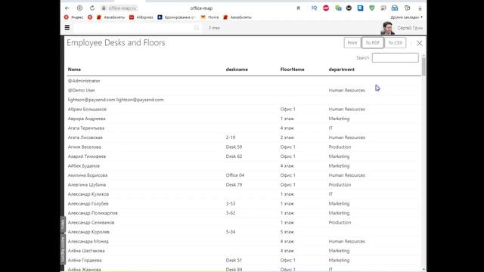Image resolution: width=484 pixels, height=272 pixels.
Task: Click desk 2-19 cell
Action: coord(231,138)
